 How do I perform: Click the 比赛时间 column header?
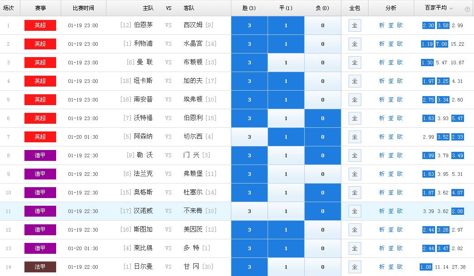pos(83,8)
